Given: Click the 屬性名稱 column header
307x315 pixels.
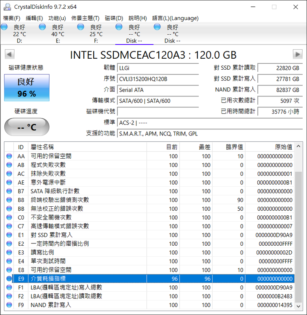Looking at the screenshot, I should click(87, 147).
